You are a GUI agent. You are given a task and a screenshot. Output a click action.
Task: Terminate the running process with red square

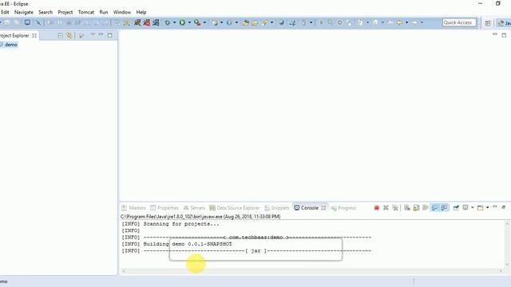pos(376,207)
